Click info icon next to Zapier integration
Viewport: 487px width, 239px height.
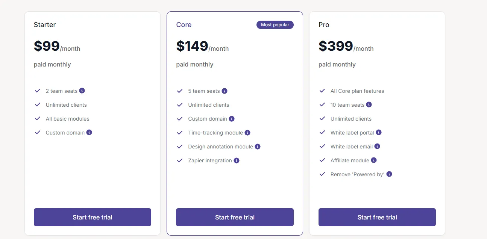237,160
